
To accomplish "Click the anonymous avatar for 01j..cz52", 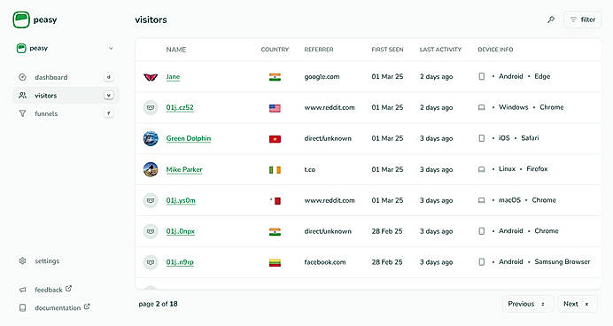I will click(x=151, y=107).
